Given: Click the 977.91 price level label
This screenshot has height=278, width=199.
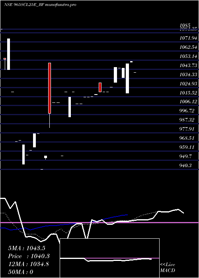Looking at the screenshot, I should (x=187, y=129).
